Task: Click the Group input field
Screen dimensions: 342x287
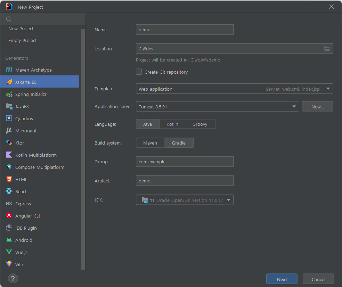Action: pyautogui.click(x=185, y=162)
